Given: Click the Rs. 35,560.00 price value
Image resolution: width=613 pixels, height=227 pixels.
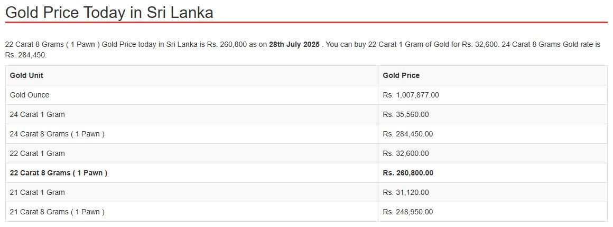Looking at the screenshot, I should coord(406,114).
